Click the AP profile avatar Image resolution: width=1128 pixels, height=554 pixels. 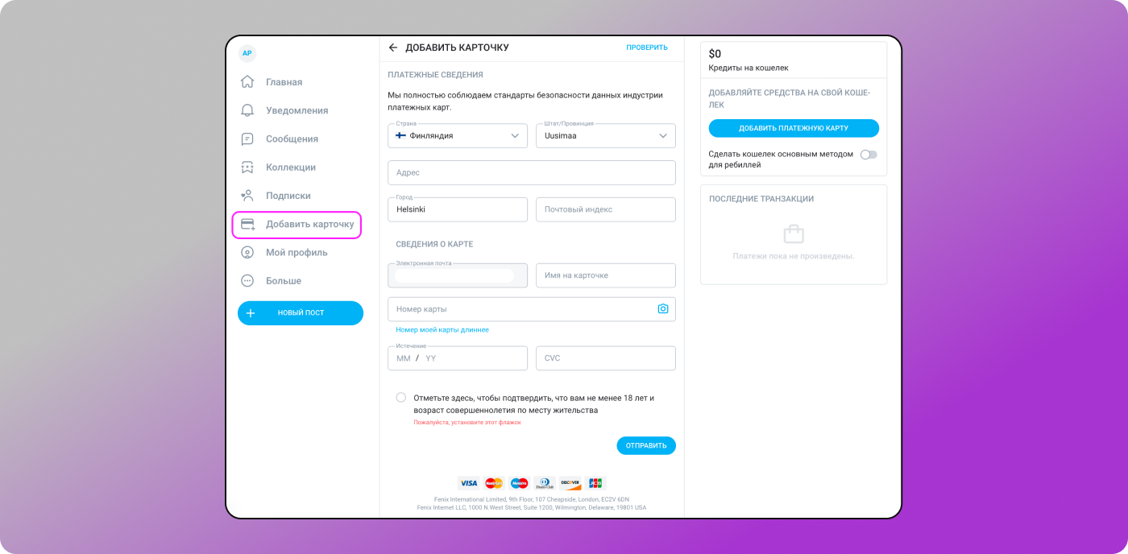click(x=247, y=53)
